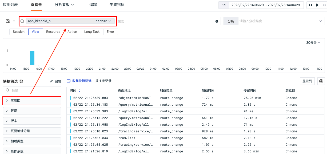Click the 分析 button
Screen dimensions: 327x154
231,21
